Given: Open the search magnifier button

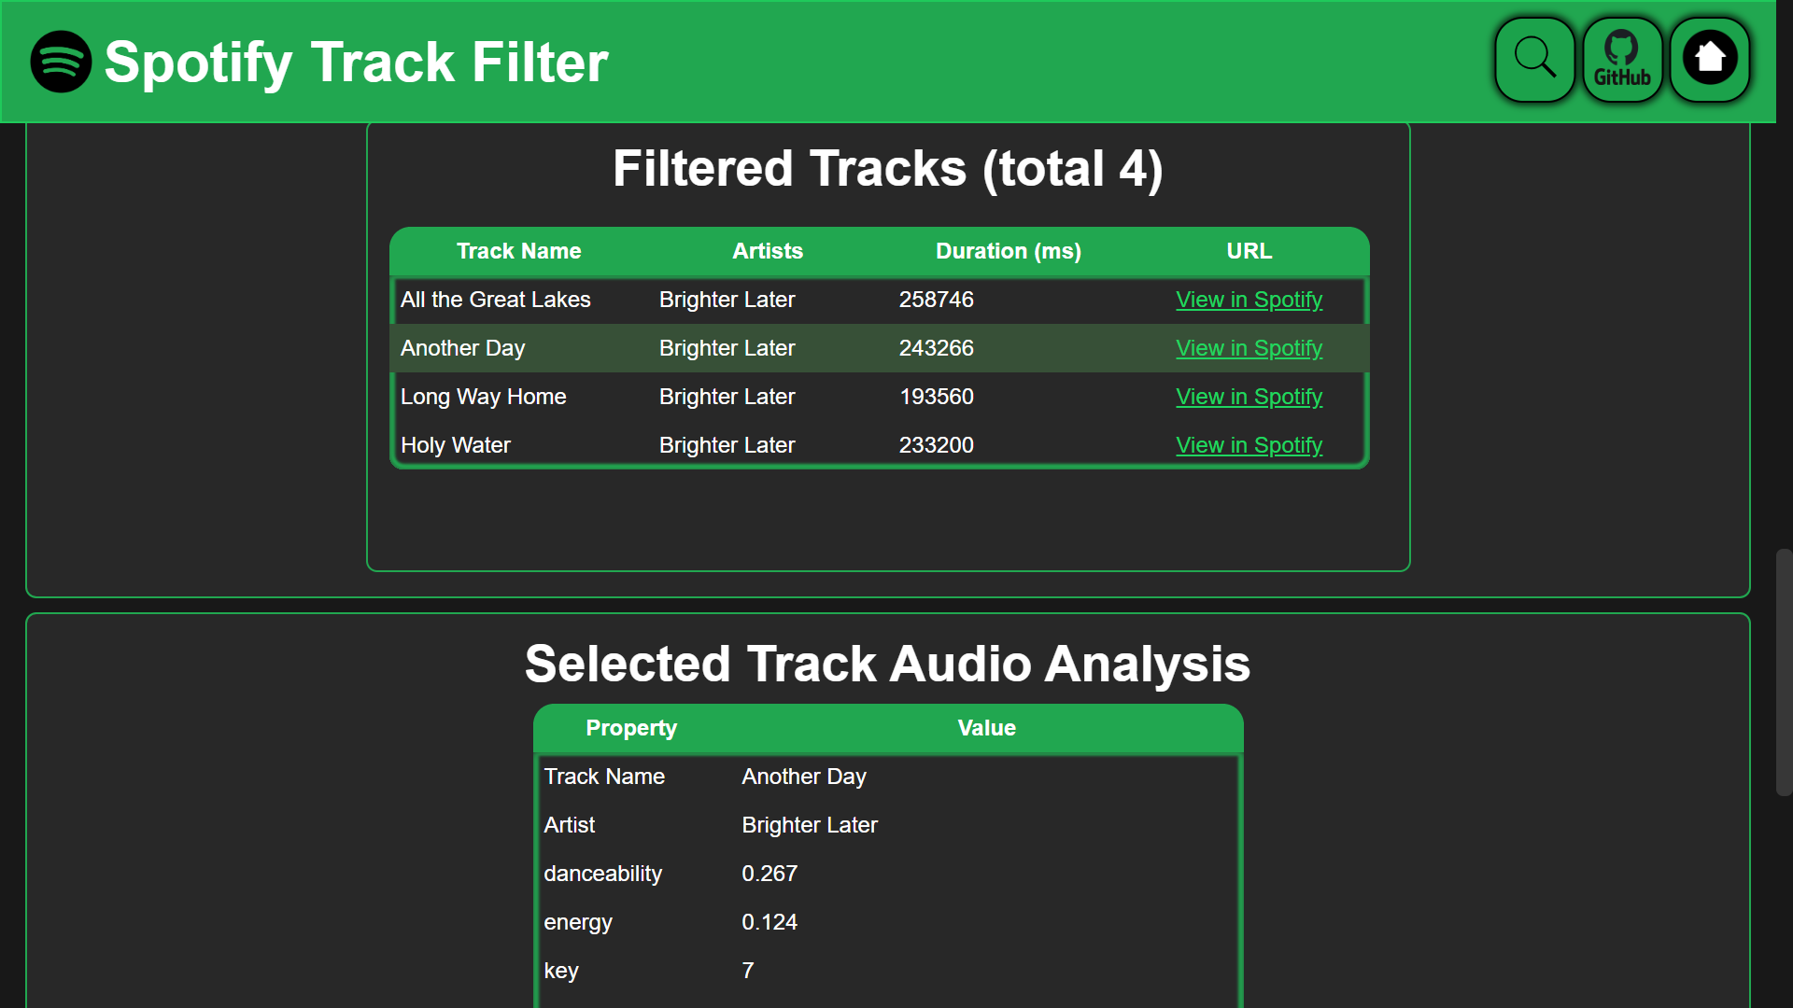Looking at the screenshot, I should click(x=1534, y=60).
